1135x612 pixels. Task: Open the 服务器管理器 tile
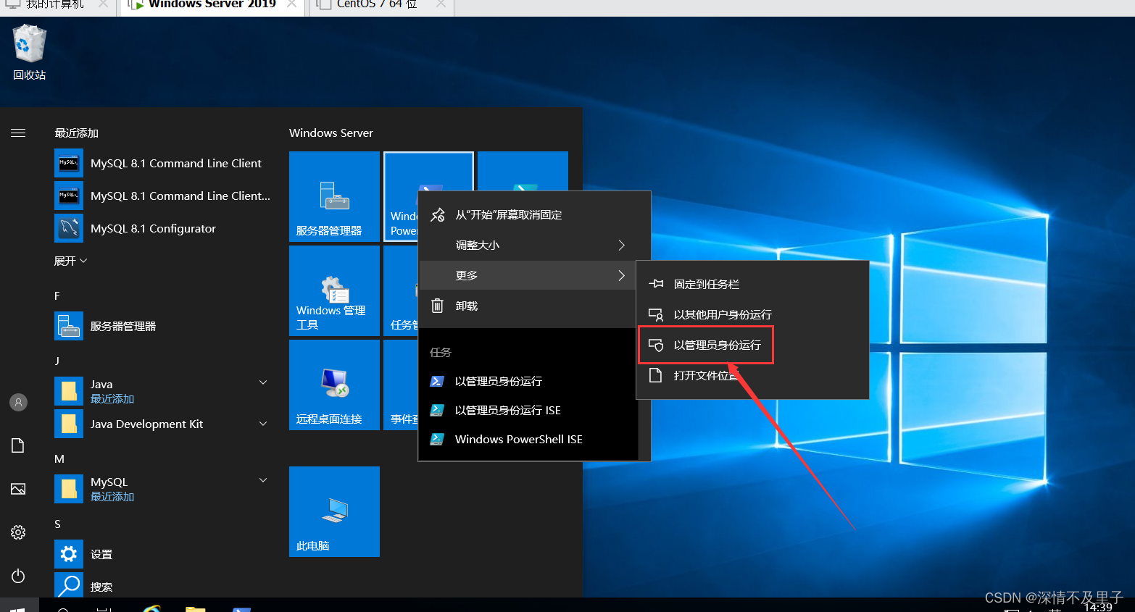[333, 196]
